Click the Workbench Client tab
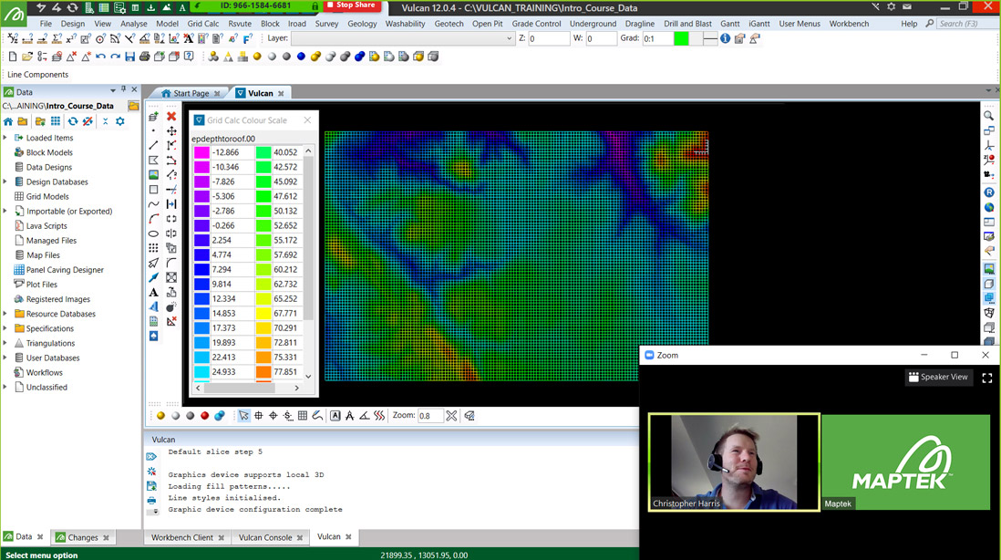 (182, 537)
